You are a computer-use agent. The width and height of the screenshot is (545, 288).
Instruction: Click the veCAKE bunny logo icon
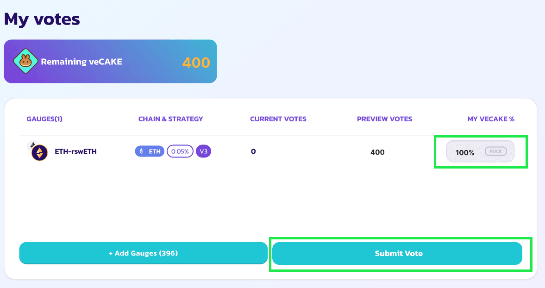25,62
